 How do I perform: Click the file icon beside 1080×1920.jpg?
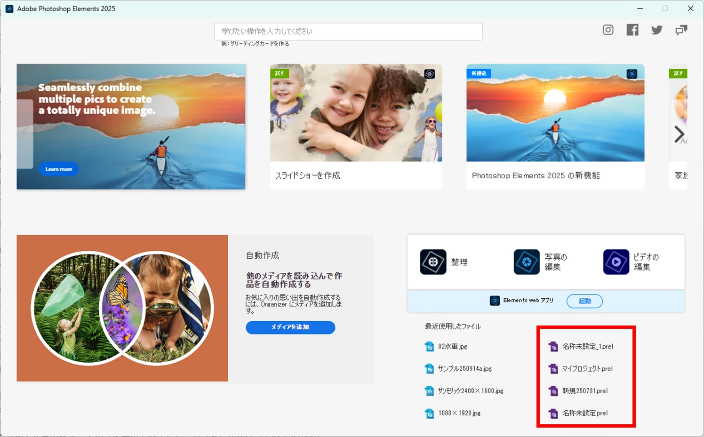coord(429,413)
